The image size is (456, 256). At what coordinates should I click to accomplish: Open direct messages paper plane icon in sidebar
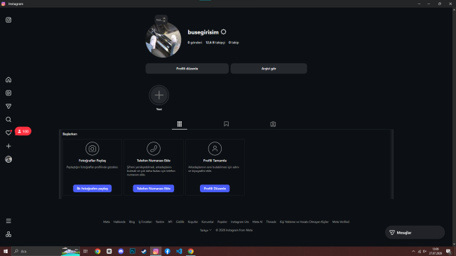(8, 106)
